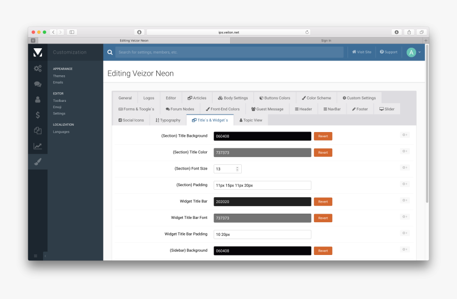Select the Typography tab

(168, 120)
